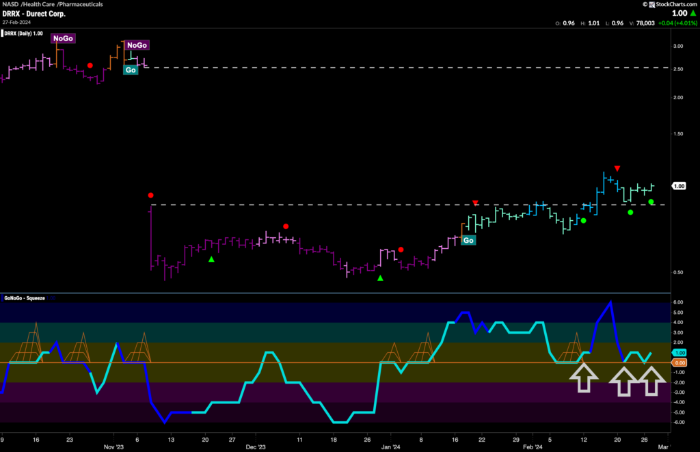This screenshot has height=452, width=700.
Task: Click the orange 0.00 oscillator value tag
Action: 679,362
